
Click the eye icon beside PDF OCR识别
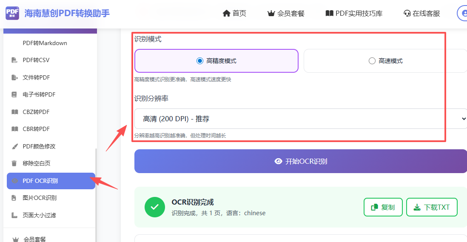[14, 181]
